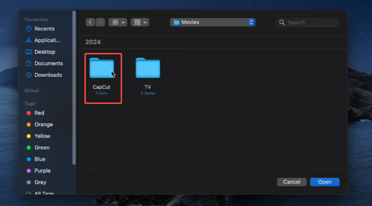The width and height of the screenshot is (372, 206).
Task: Click the Tags section header
Action: pos(30,103)
